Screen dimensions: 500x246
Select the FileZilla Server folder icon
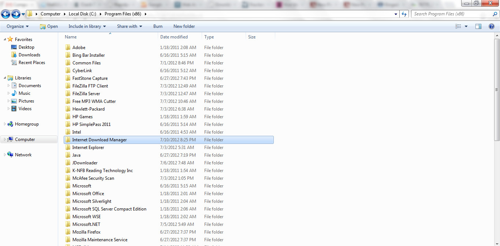pyautogui.click(x=68, y=93)
